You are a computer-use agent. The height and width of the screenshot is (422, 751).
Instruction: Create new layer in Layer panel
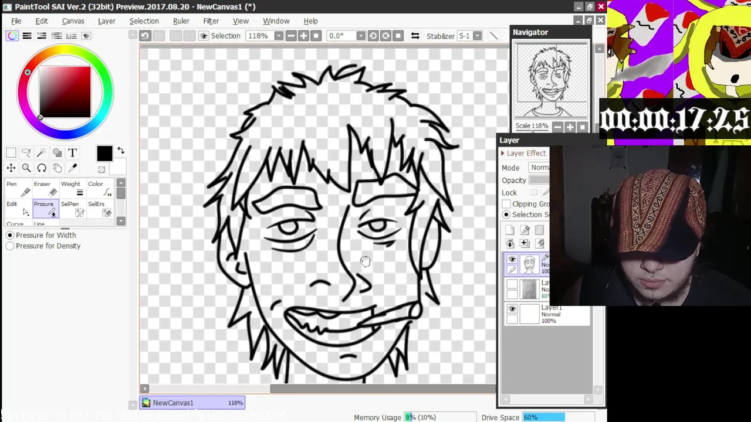click(509, 230)
